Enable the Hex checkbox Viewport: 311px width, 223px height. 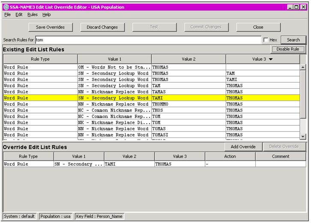(x=266, y=40)
